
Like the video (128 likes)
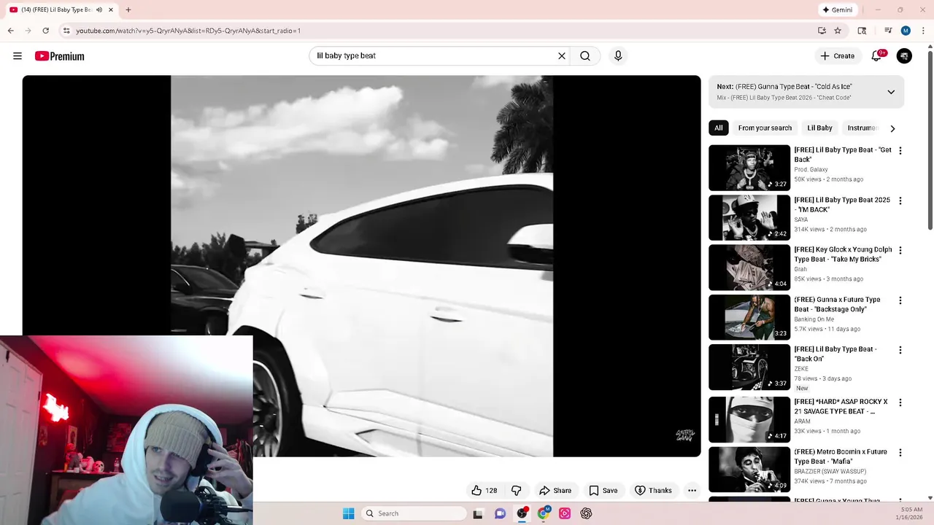pyautogui.click(x=485, y=491)
